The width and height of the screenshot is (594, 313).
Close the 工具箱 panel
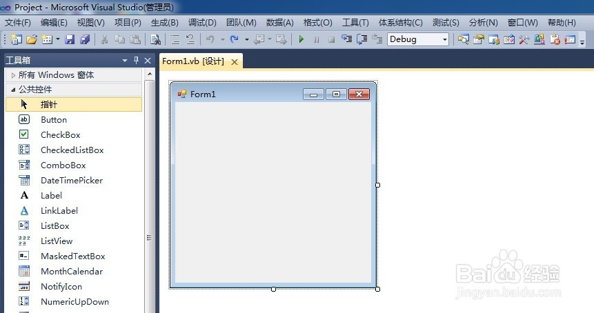coord(148,61)
